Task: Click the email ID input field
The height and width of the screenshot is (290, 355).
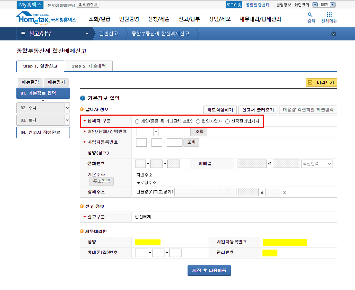Action: 252,164
